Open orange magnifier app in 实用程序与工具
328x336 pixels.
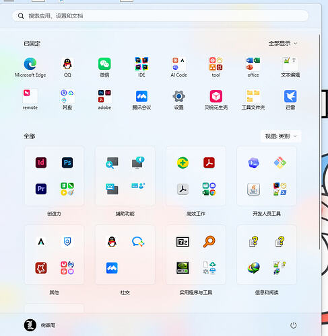(x=209, y=242)
